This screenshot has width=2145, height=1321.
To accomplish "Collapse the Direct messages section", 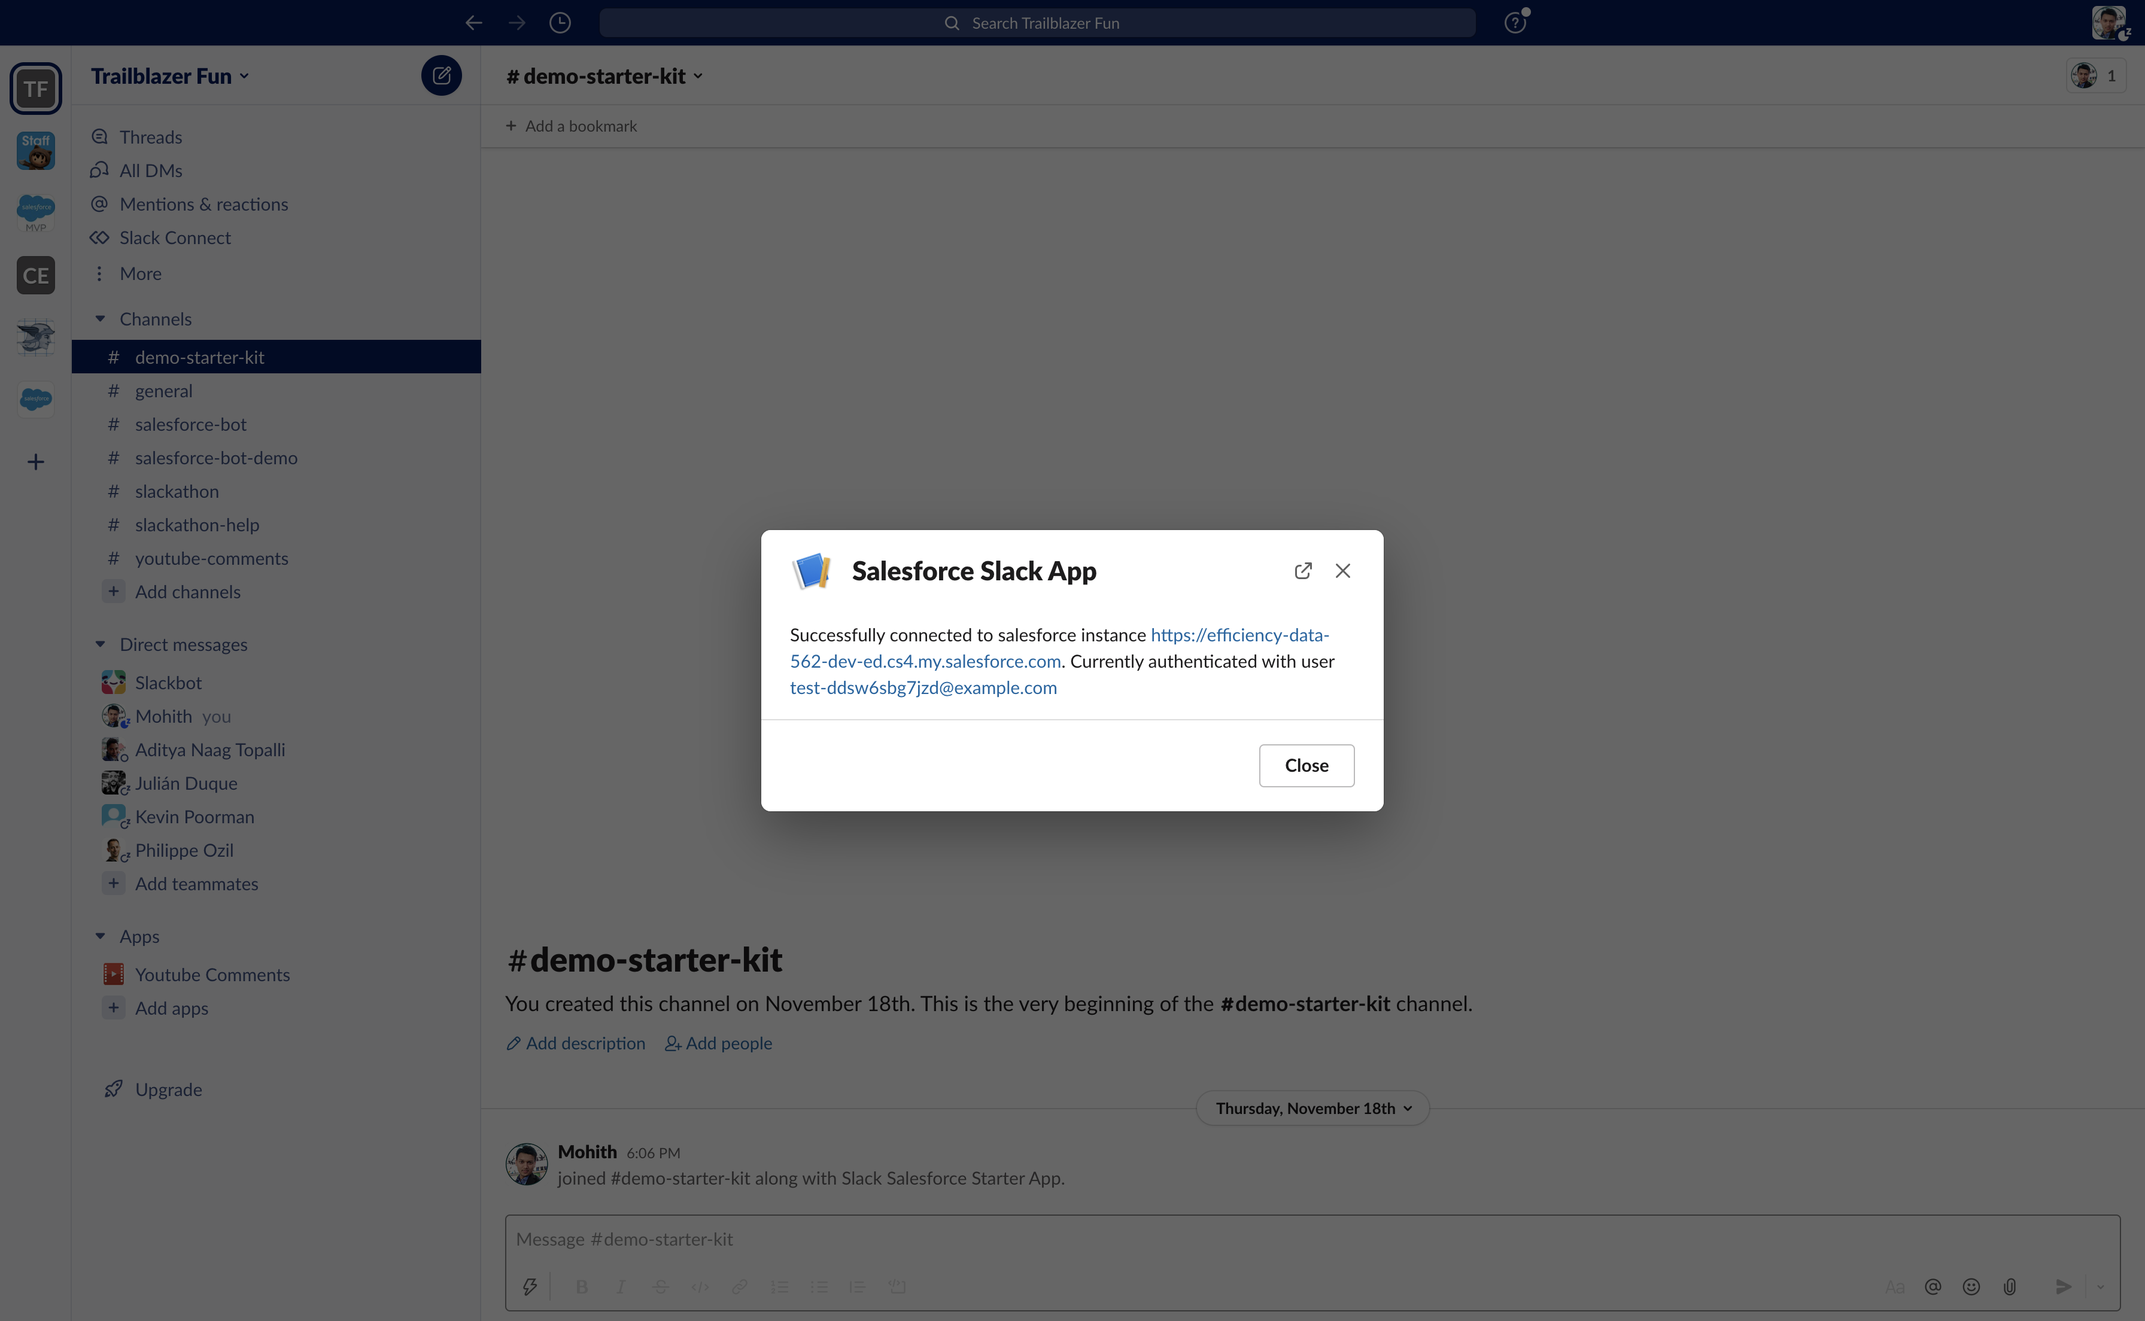I will click(x=101, y=645).
